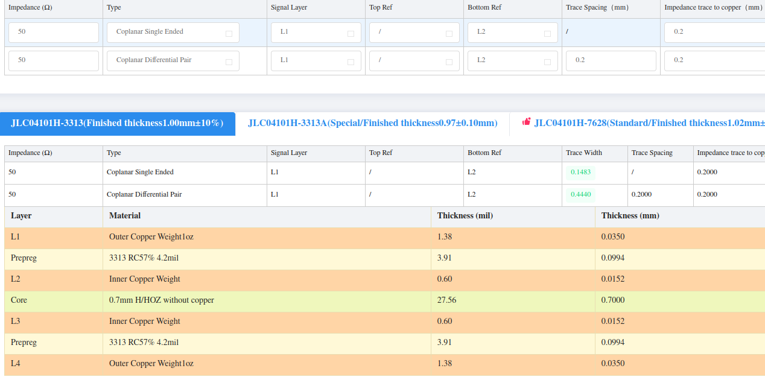This screenshot has width=765, height=377.
Task: Open Top Ref dropdown in second input row
Action: tap(414, 61)
